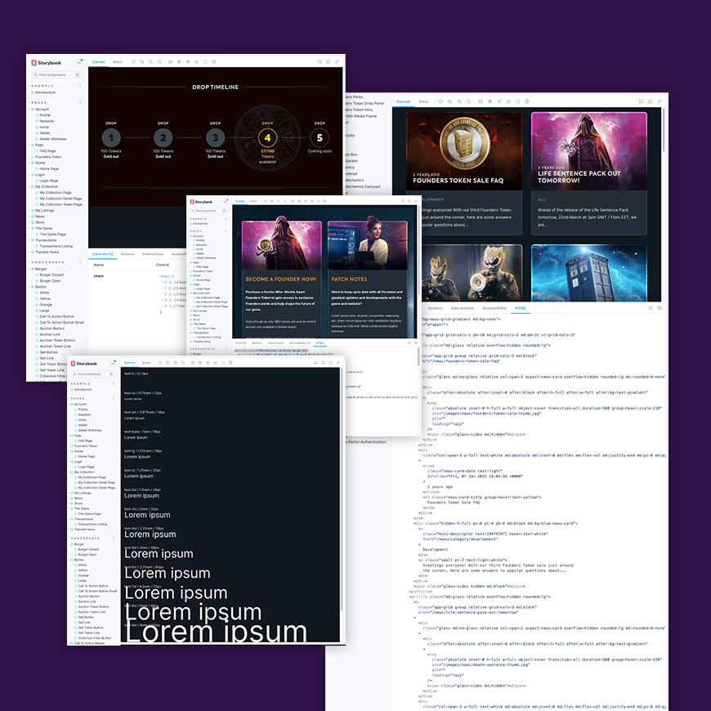Zoom out on the canvas in the drop timeline window

[x=150, y=61]
